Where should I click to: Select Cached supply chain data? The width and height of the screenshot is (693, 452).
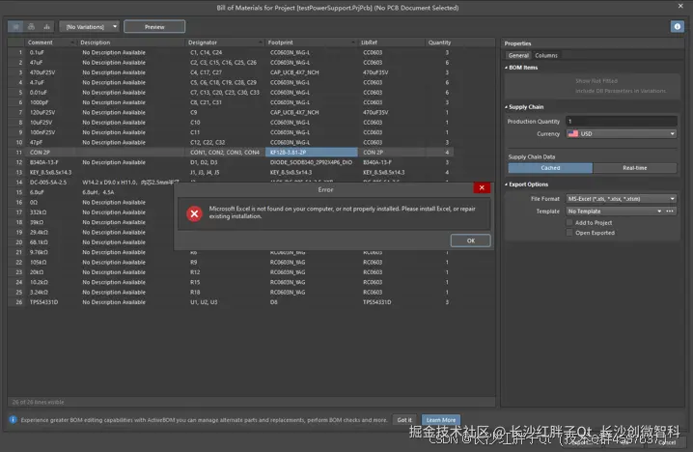tap(550, 168)
